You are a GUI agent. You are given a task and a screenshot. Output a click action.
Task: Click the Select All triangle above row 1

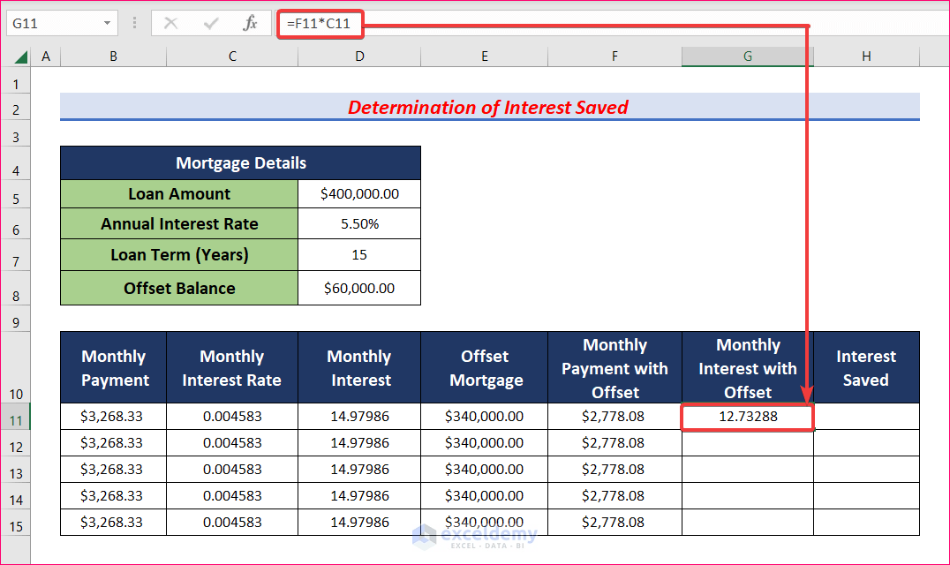point(19,56)
